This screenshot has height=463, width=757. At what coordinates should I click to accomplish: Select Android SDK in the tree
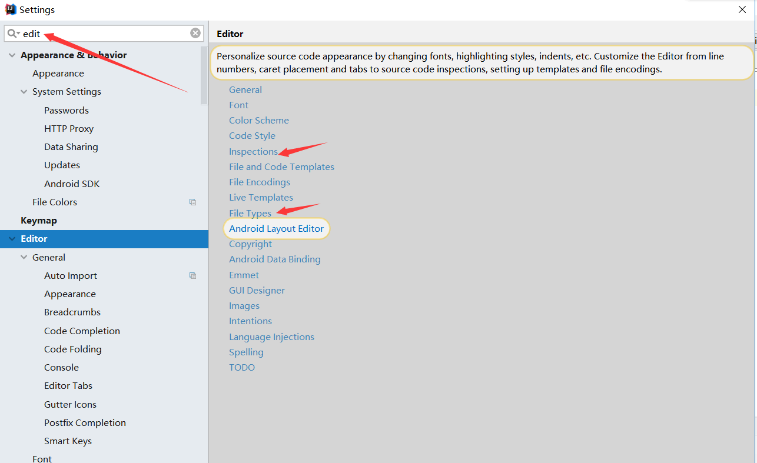[72, 184]
